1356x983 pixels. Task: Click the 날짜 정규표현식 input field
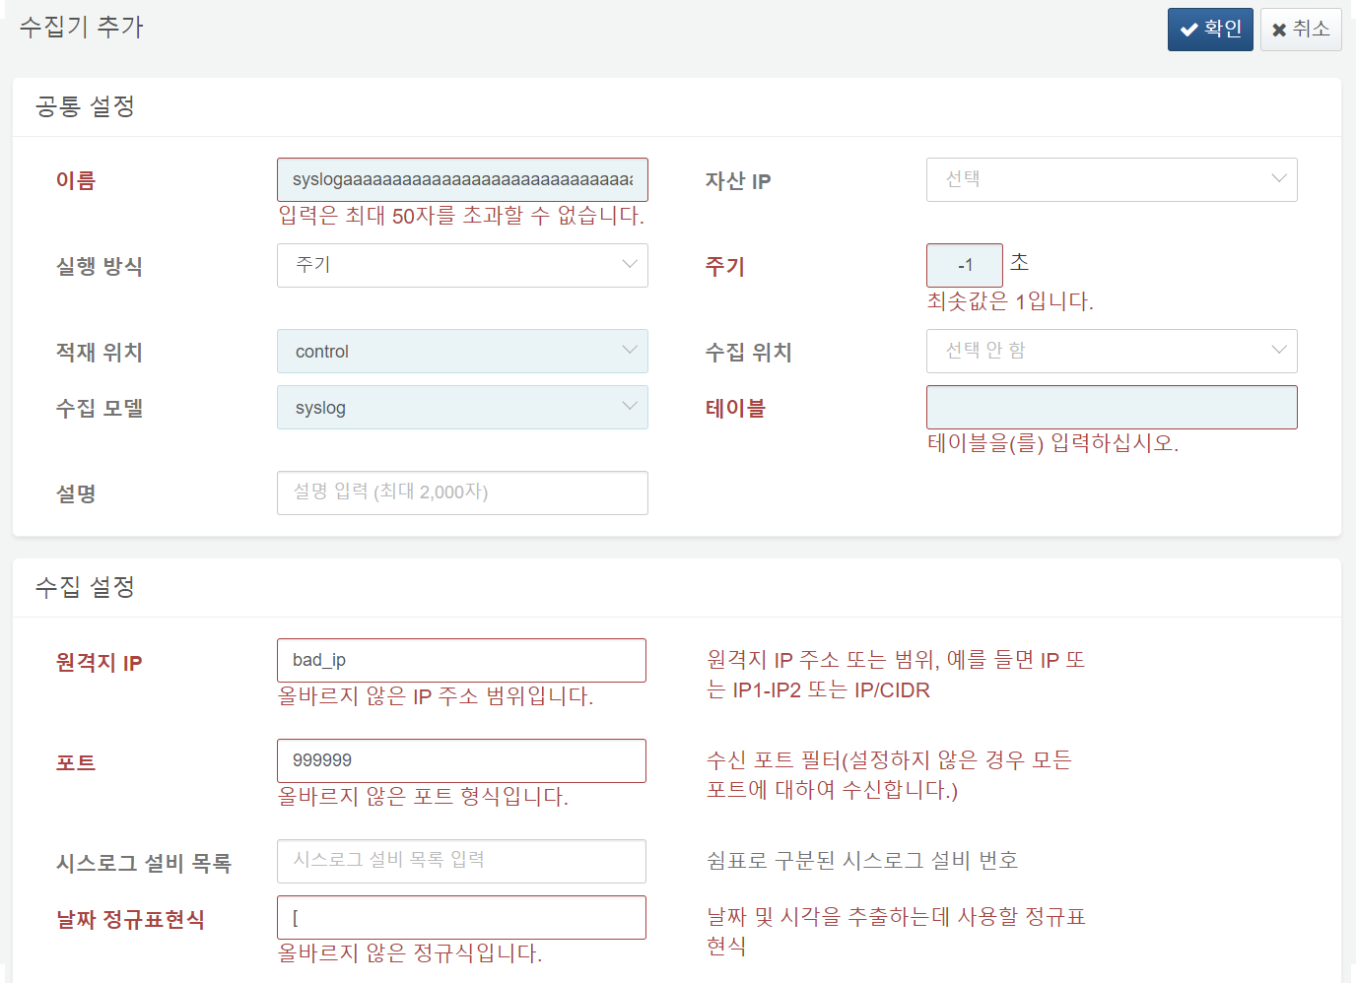click(x=461, y=917)
